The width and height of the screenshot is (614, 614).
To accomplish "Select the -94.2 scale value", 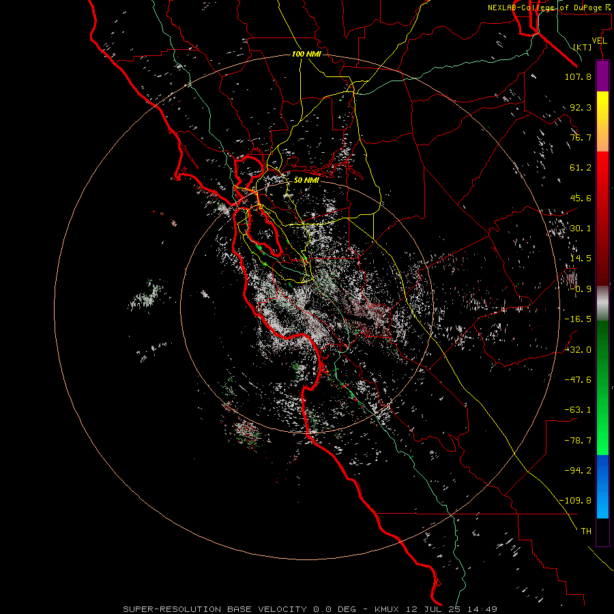I will 578,470.
